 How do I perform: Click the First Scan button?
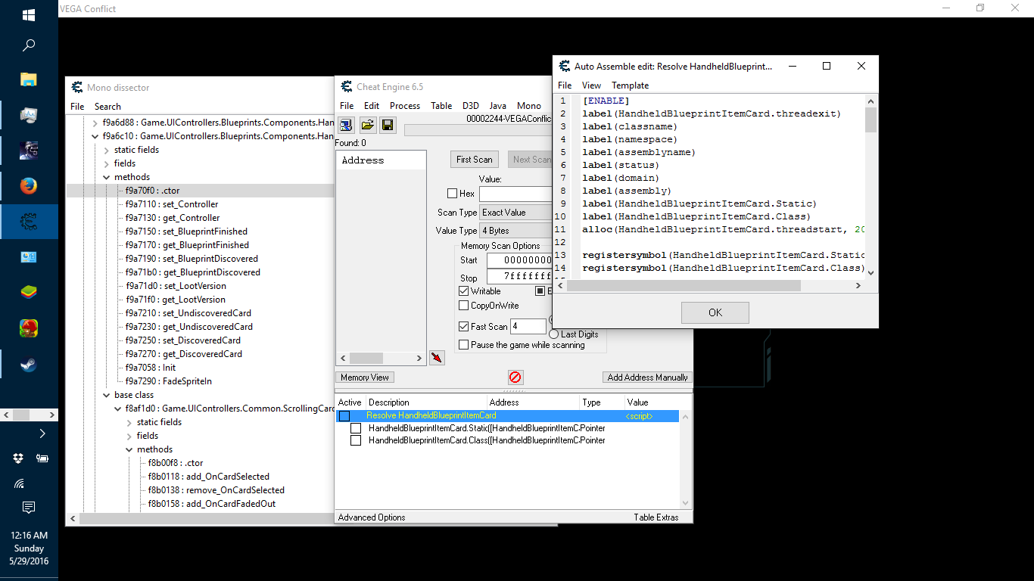tap(475, 160)
